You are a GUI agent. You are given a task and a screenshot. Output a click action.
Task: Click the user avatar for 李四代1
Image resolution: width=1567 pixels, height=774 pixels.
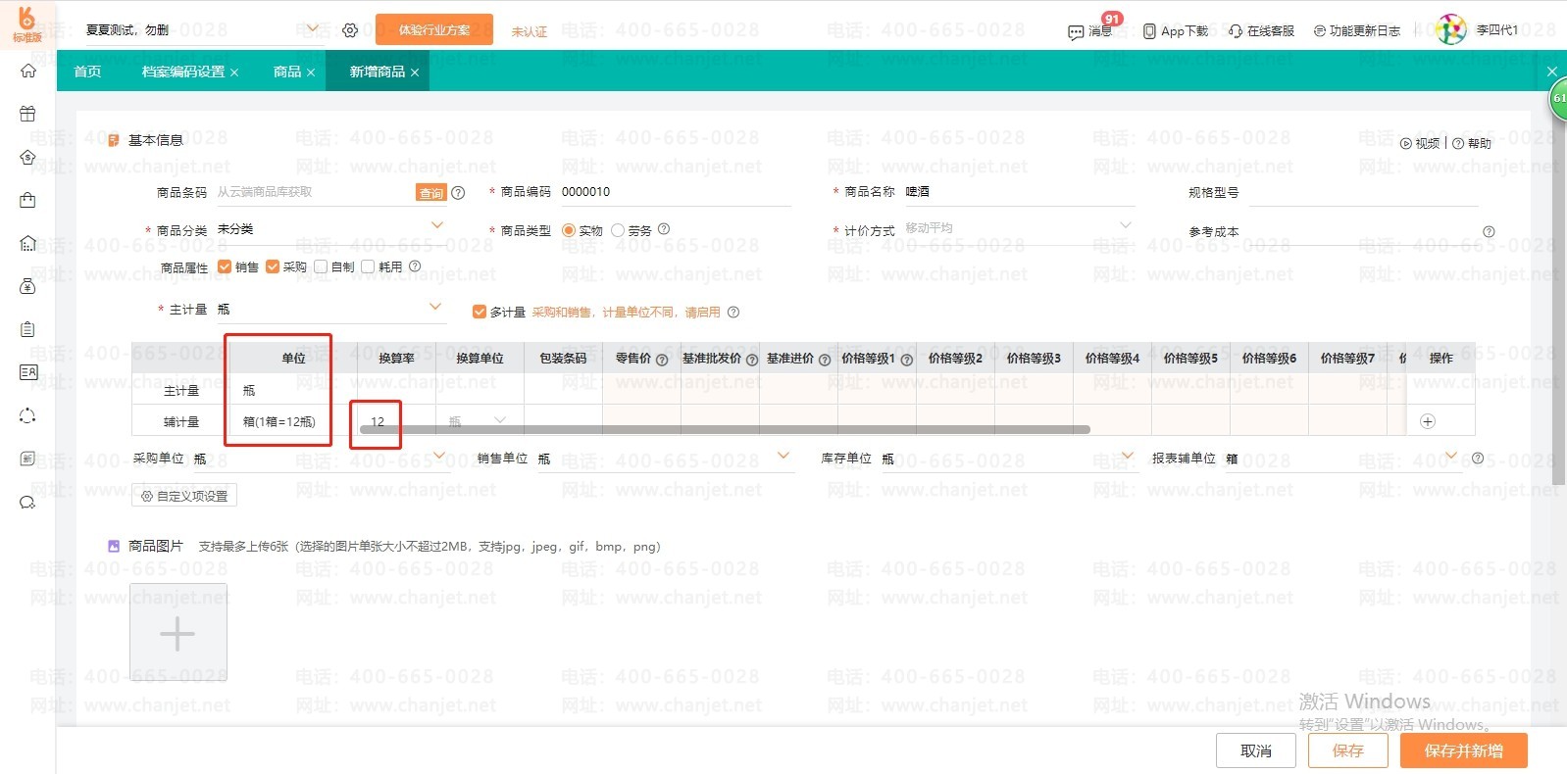coord(1450,29)
